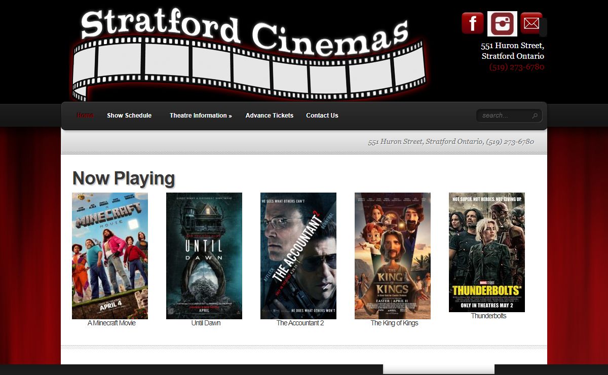Go to the Home menu item
This screenshot has height=375, width=608.
[85, 116]
